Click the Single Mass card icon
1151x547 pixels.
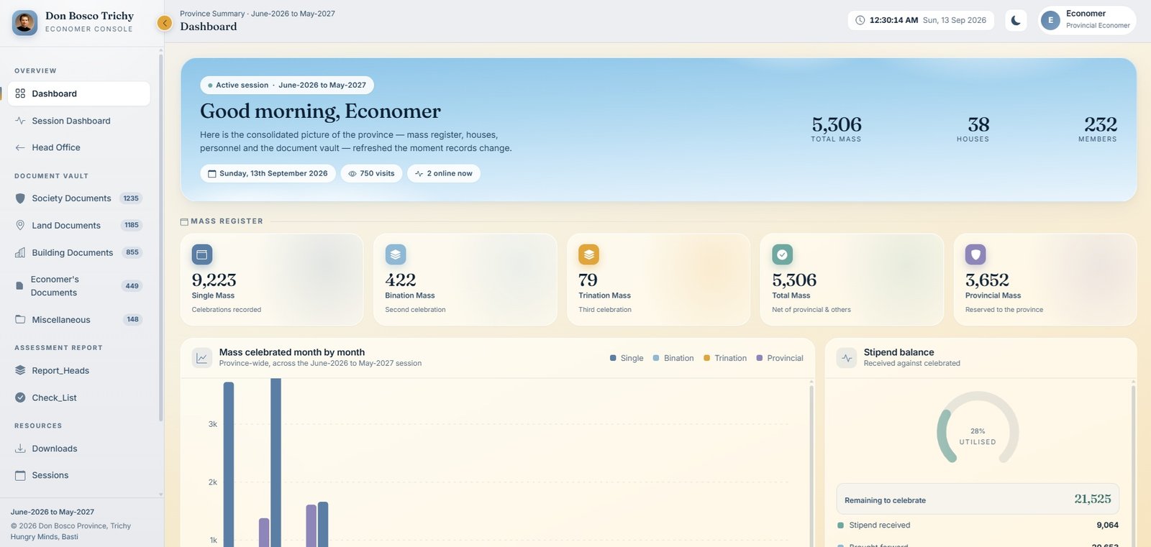[x=202, y=254]
